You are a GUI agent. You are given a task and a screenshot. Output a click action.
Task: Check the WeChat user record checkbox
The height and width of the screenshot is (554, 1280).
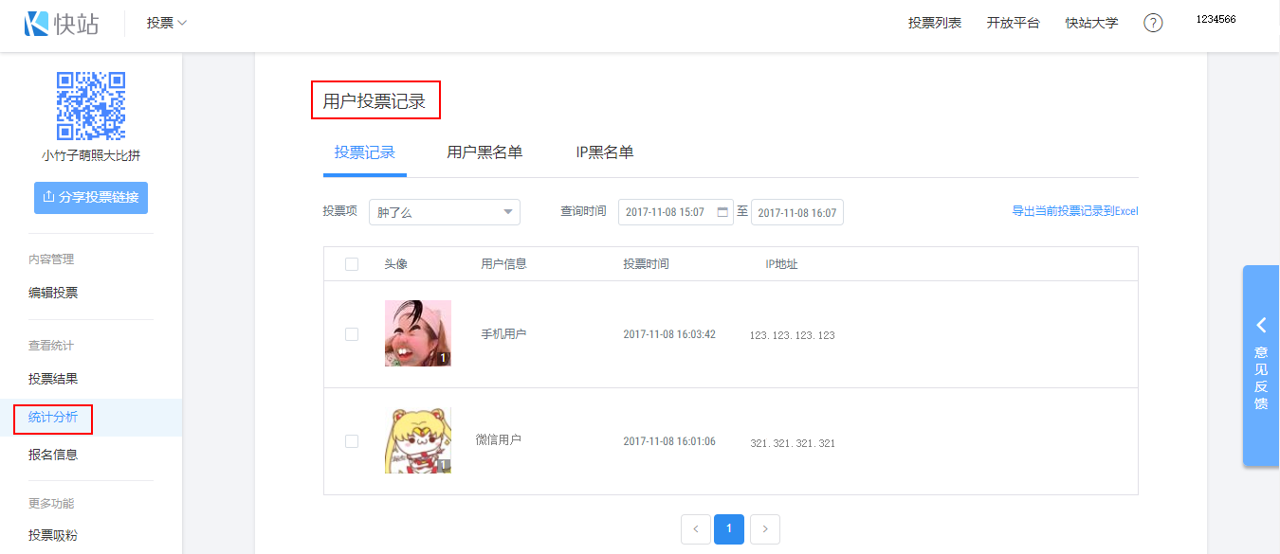coord(352,441)
